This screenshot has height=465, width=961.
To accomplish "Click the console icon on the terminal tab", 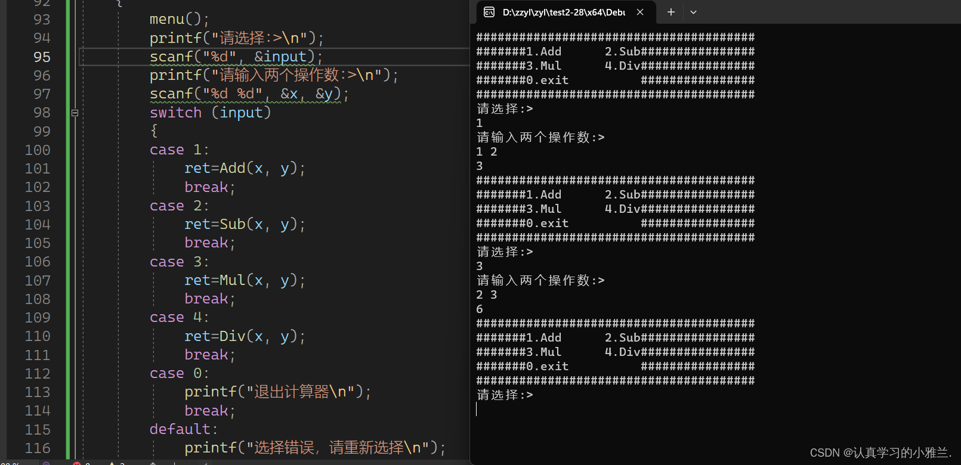I will click(x=489, y=12).
